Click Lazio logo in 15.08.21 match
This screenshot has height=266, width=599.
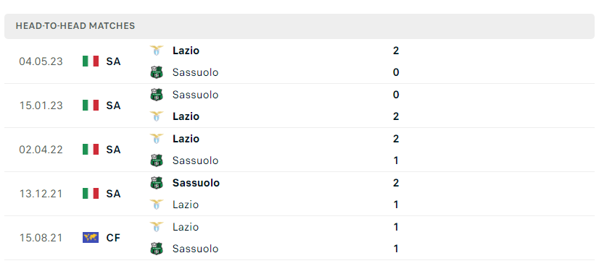tap(156, 227)
